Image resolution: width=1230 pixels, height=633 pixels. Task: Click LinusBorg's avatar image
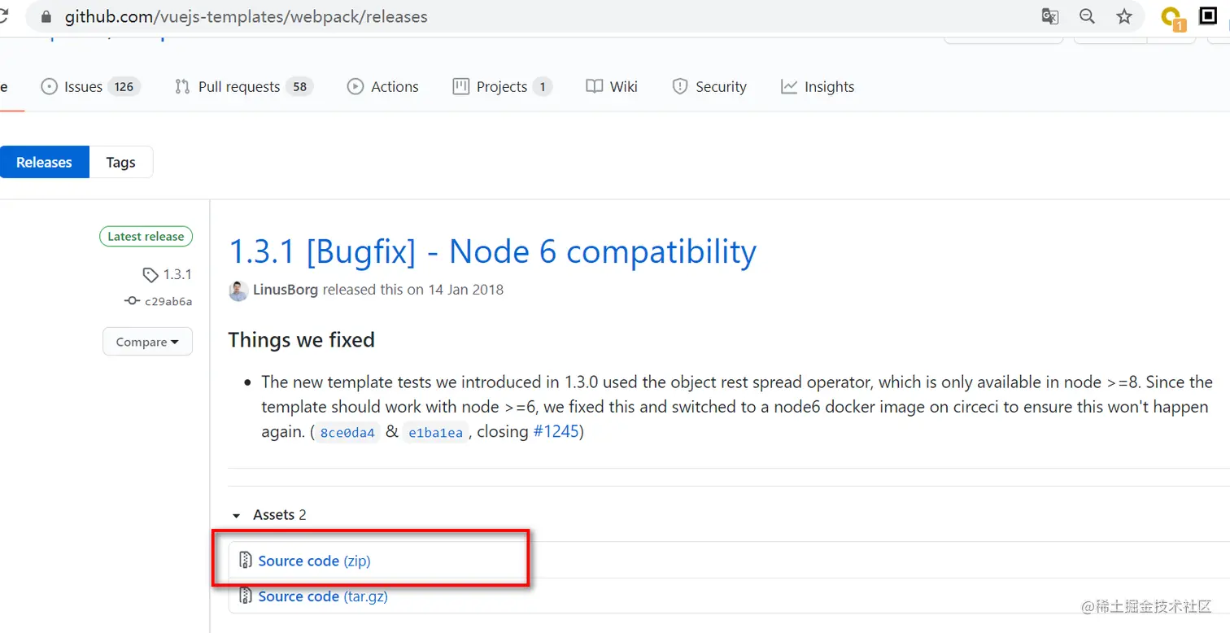(238, 290)
